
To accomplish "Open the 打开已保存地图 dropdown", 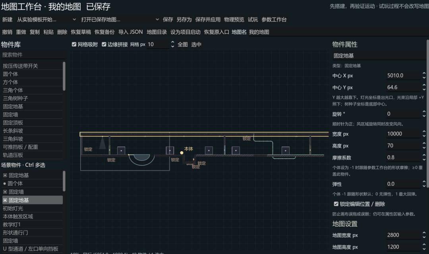I will point(120,20).
